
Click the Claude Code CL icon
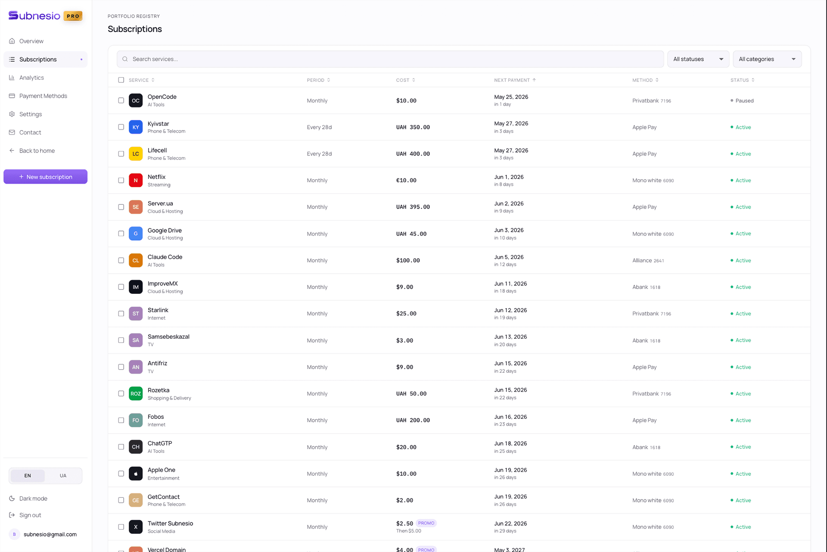tap(136, 260)
